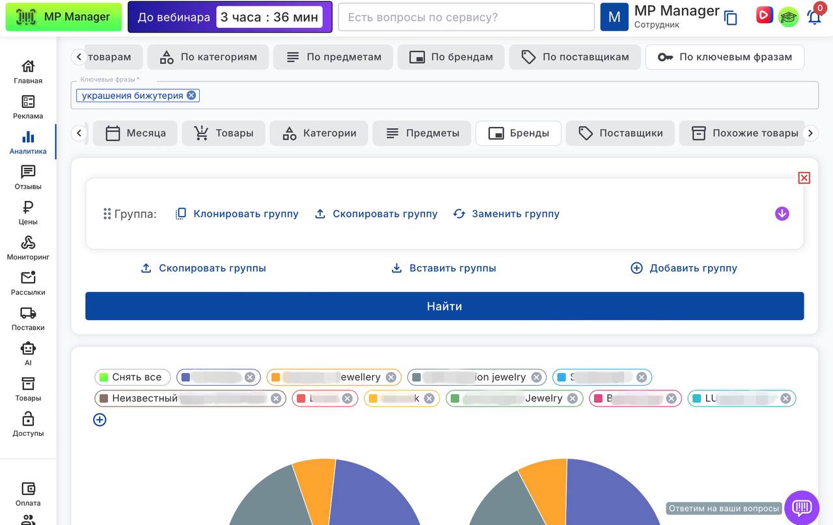The height and width of the screenshot is (525, 833).
Task: Focus the Есть вопросы по сервису field
Action: point(466,18)
